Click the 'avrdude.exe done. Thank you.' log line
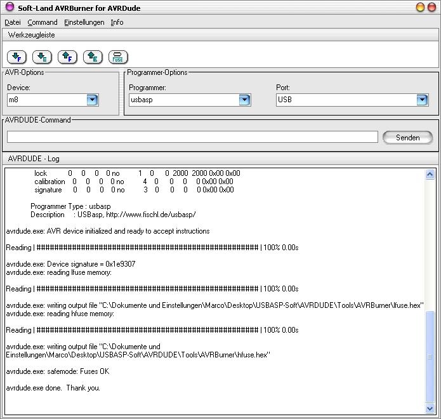 pos(53,388)
